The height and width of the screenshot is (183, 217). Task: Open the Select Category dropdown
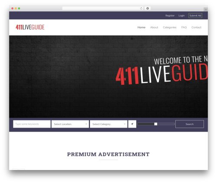coord(108,124)
